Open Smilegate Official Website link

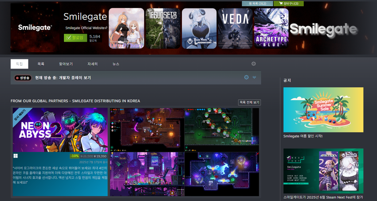[x=86, y=28]
